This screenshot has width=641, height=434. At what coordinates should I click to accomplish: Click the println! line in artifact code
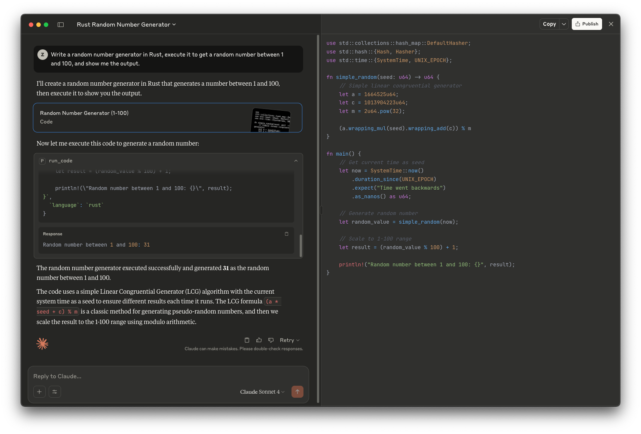click(427, 265)
